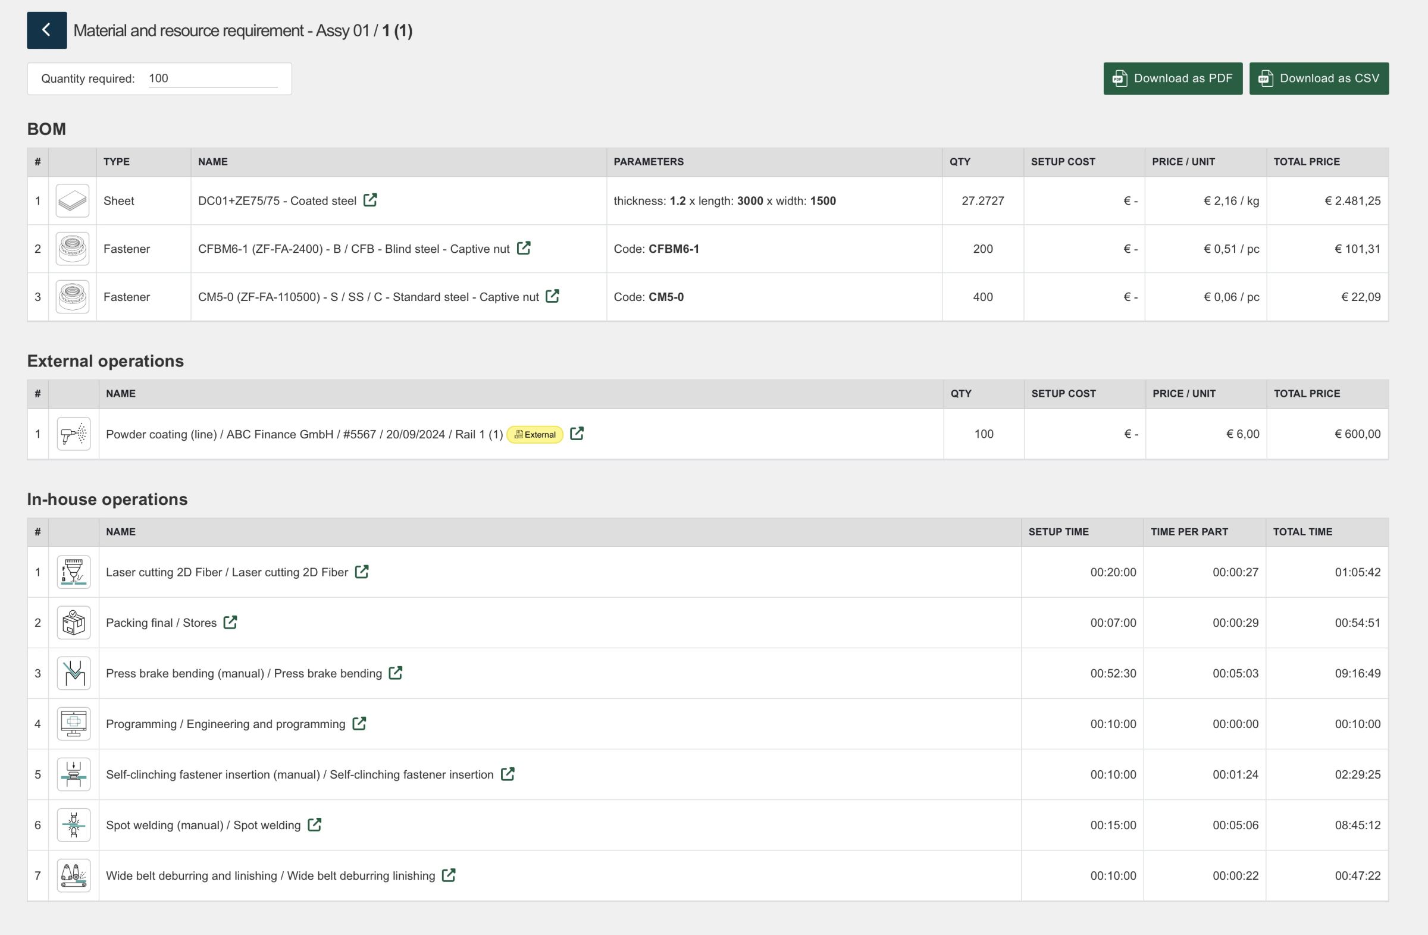Open Self-clinching fastener insertion link icon

tap(507, 774)
